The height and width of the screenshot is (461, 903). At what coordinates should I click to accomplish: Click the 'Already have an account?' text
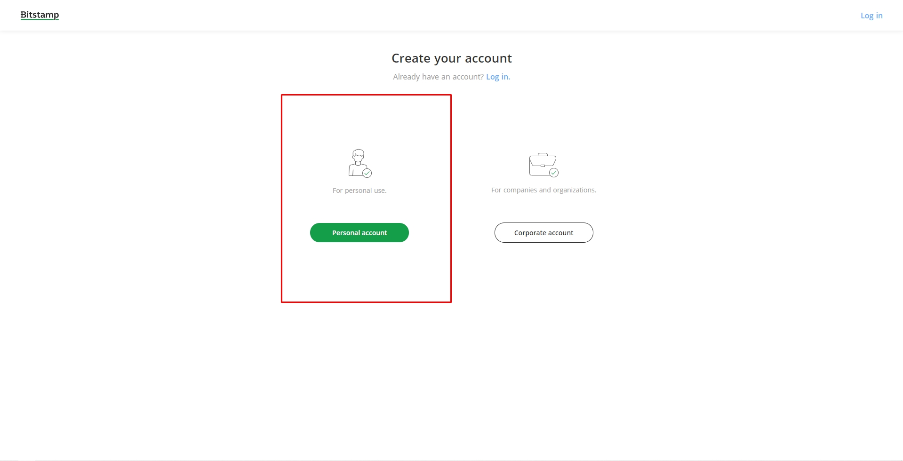pos(438,77)
